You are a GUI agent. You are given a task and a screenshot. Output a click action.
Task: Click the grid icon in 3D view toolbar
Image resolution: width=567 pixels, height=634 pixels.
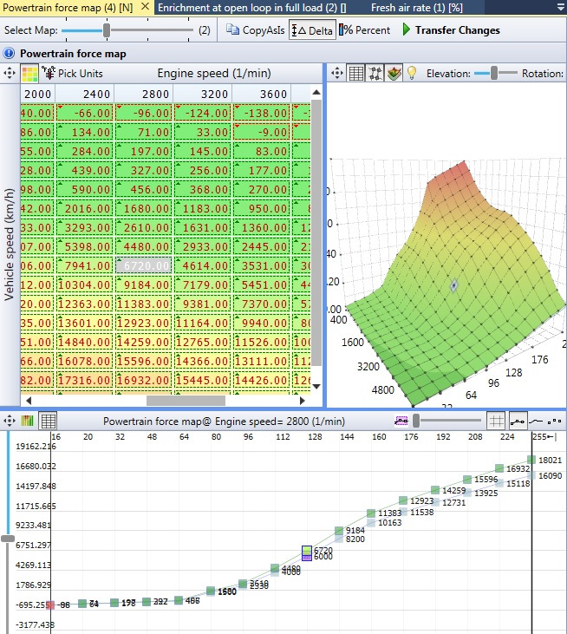click(x=356, y=74)
